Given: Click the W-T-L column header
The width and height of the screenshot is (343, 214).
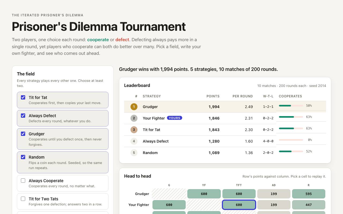Looking at the screenshot, I should [268, 96].
